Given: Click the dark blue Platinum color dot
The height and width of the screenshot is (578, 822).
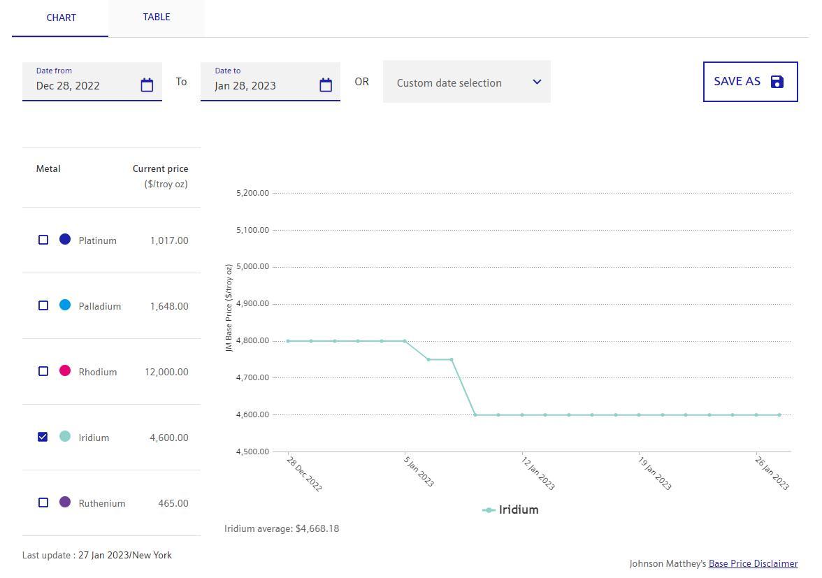Looking at the screenshot, I should point(65,240).
